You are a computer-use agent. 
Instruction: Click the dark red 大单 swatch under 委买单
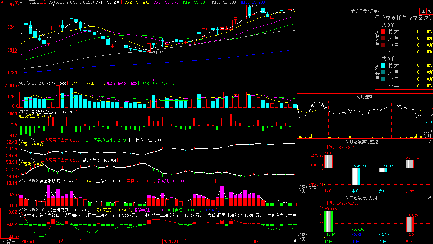point(383,38)
